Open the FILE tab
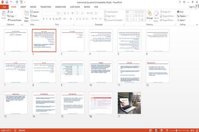199x132 pixels. pos(4,7)
